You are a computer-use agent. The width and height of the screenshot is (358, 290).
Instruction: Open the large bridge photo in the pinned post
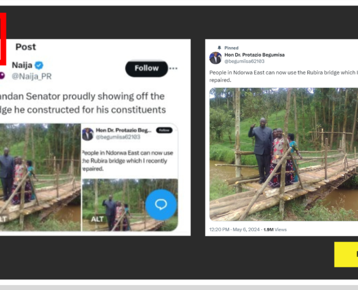click(x=283, y=155)
